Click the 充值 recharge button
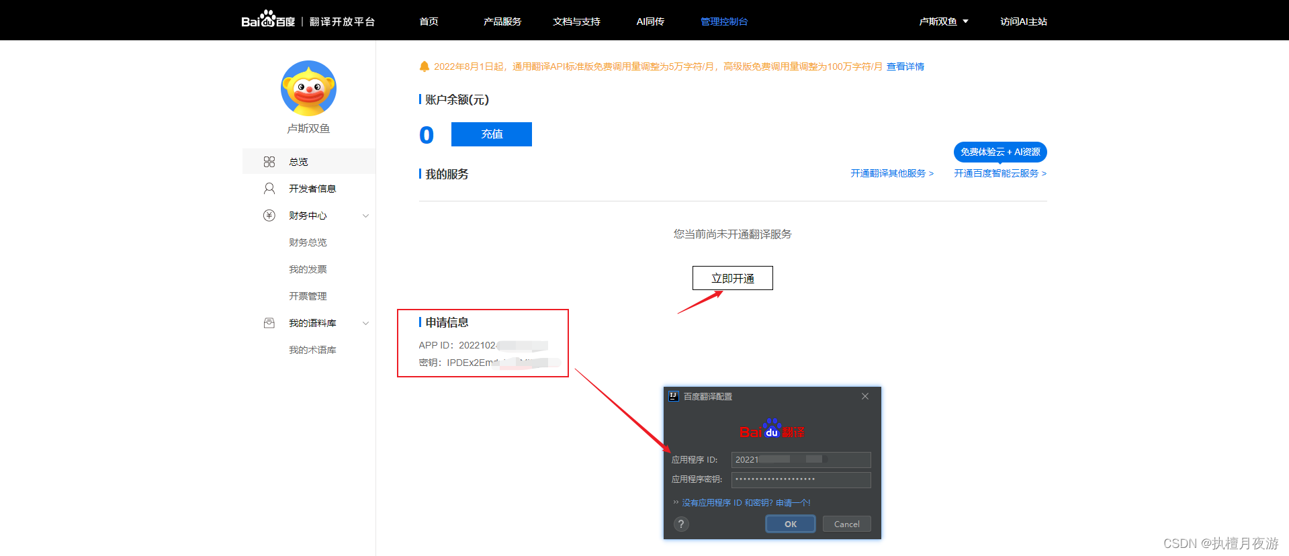Screen dimensions: 1289x556 [x=492, y=134]
